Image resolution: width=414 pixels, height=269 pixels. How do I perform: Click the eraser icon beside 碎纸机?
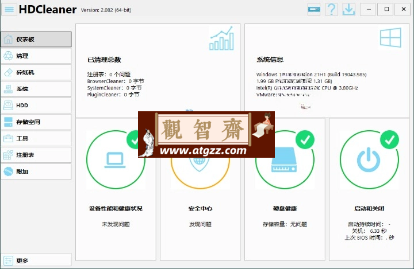[x=8, y=72]
